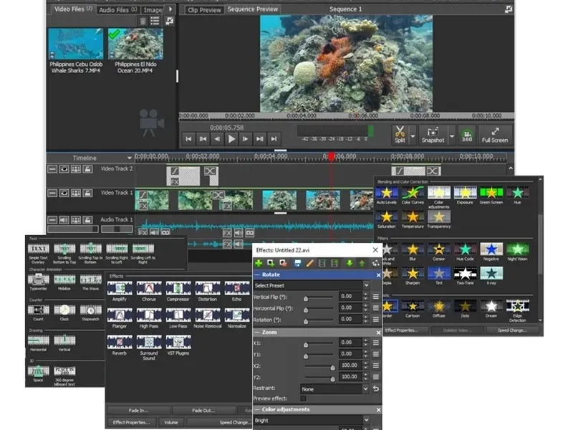Expand the Snapshot options arrow

click(452, 136)
